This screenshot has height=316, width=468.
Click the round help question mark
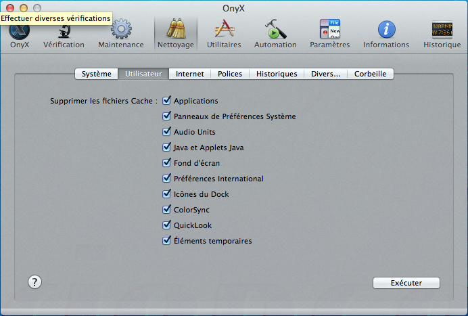coord(34,282)
